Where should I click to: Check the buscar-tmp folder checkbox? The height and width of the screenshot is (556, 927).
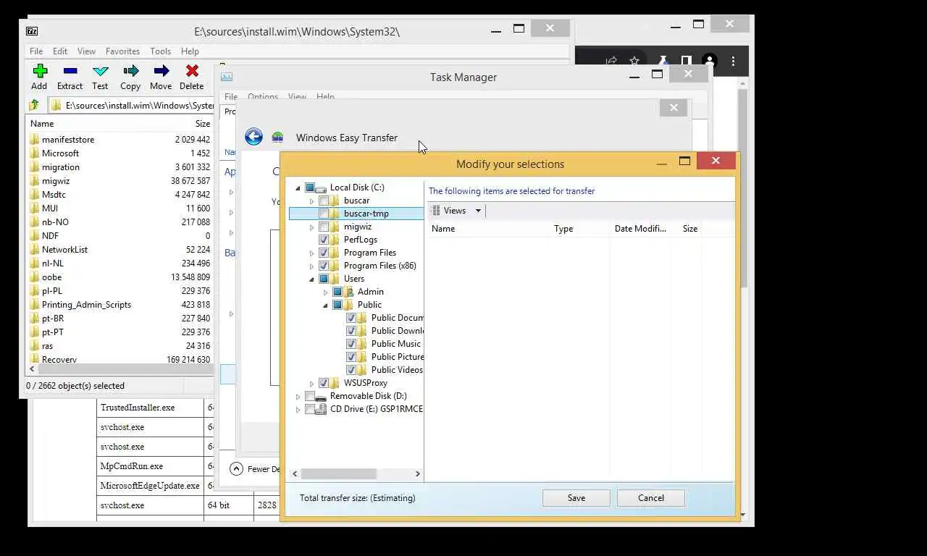tap(323, 214)
